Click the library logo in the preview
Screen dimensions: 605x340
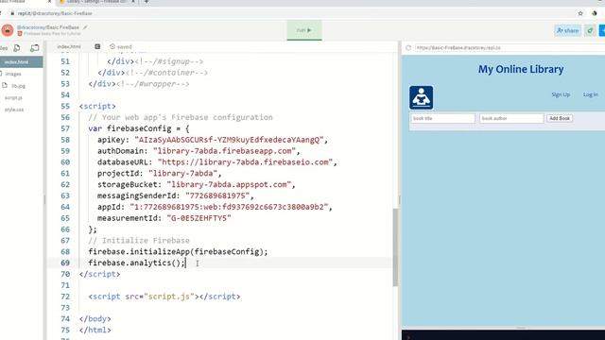[x=421, y=97]
